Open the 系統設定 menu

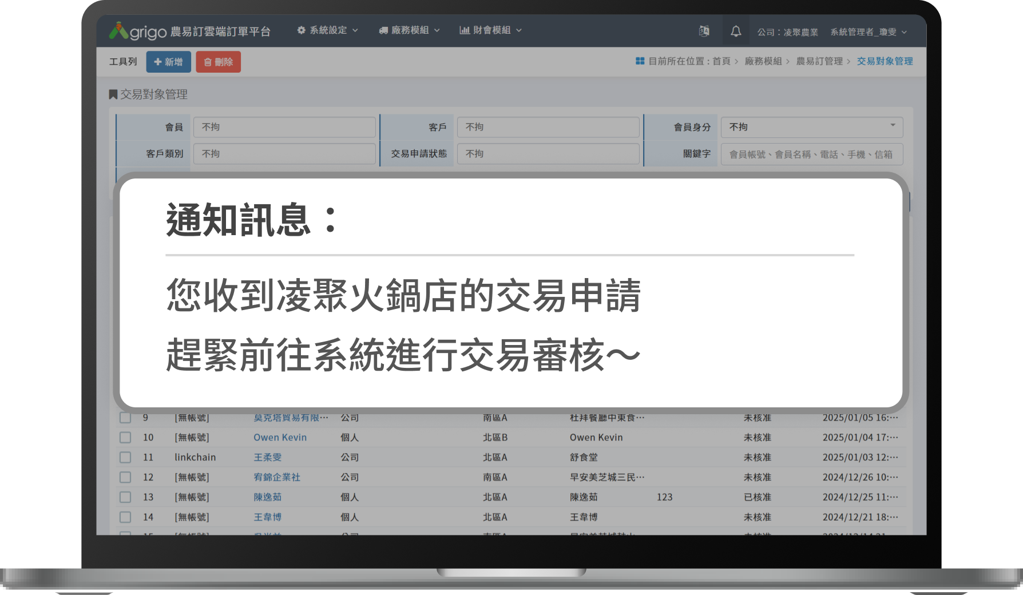328,30
